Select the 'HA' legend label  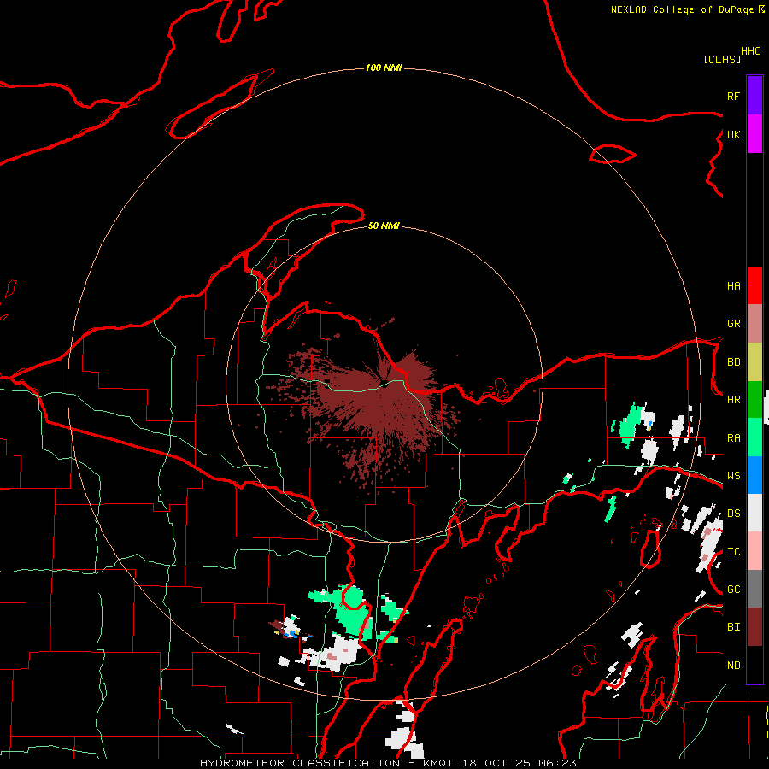point(733,286)
